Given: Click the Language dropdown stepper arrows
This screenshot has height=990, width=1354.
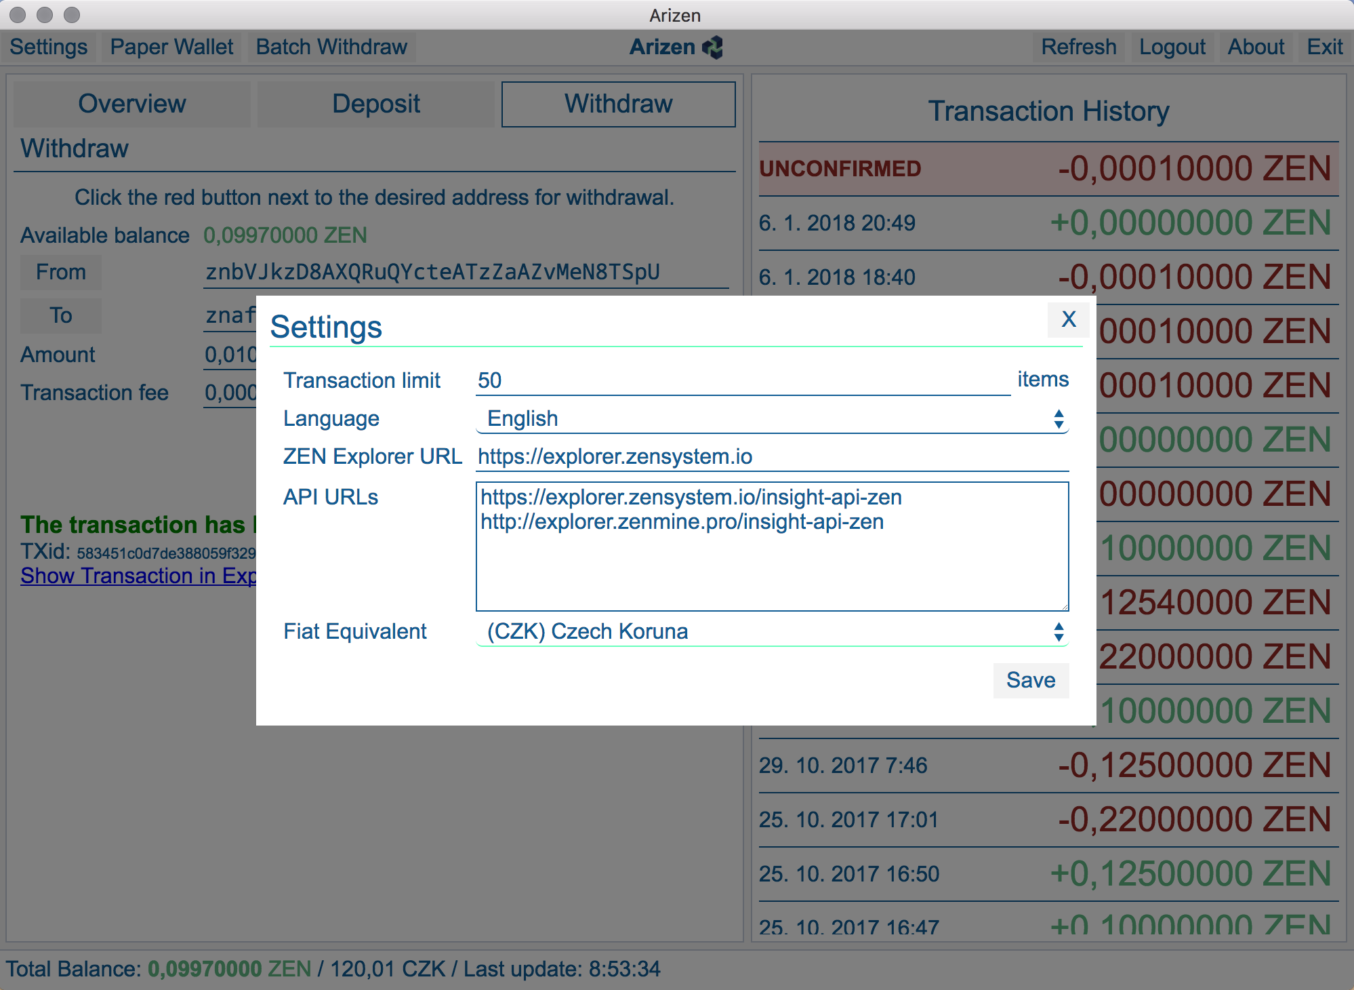Looking at the screenshot, I should click(x=1059, y=418).
